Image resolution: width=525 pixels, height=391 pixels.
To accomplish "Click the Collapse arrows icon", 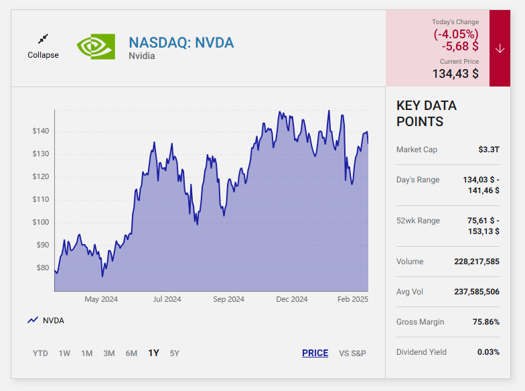I will click(x=43, y=39).
